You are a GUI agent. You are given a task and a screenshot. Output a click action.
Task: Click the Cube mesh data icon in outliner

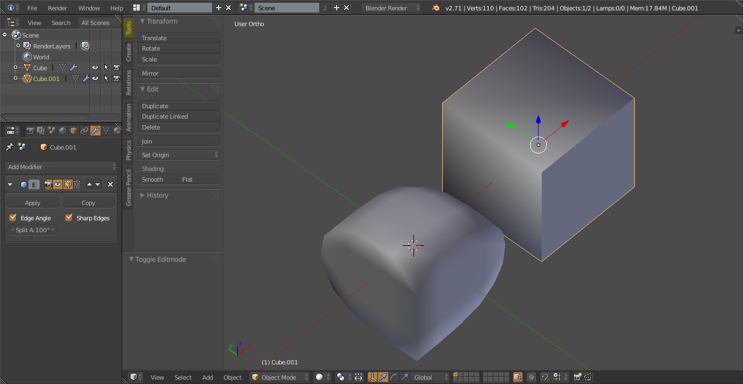point(63,68)
